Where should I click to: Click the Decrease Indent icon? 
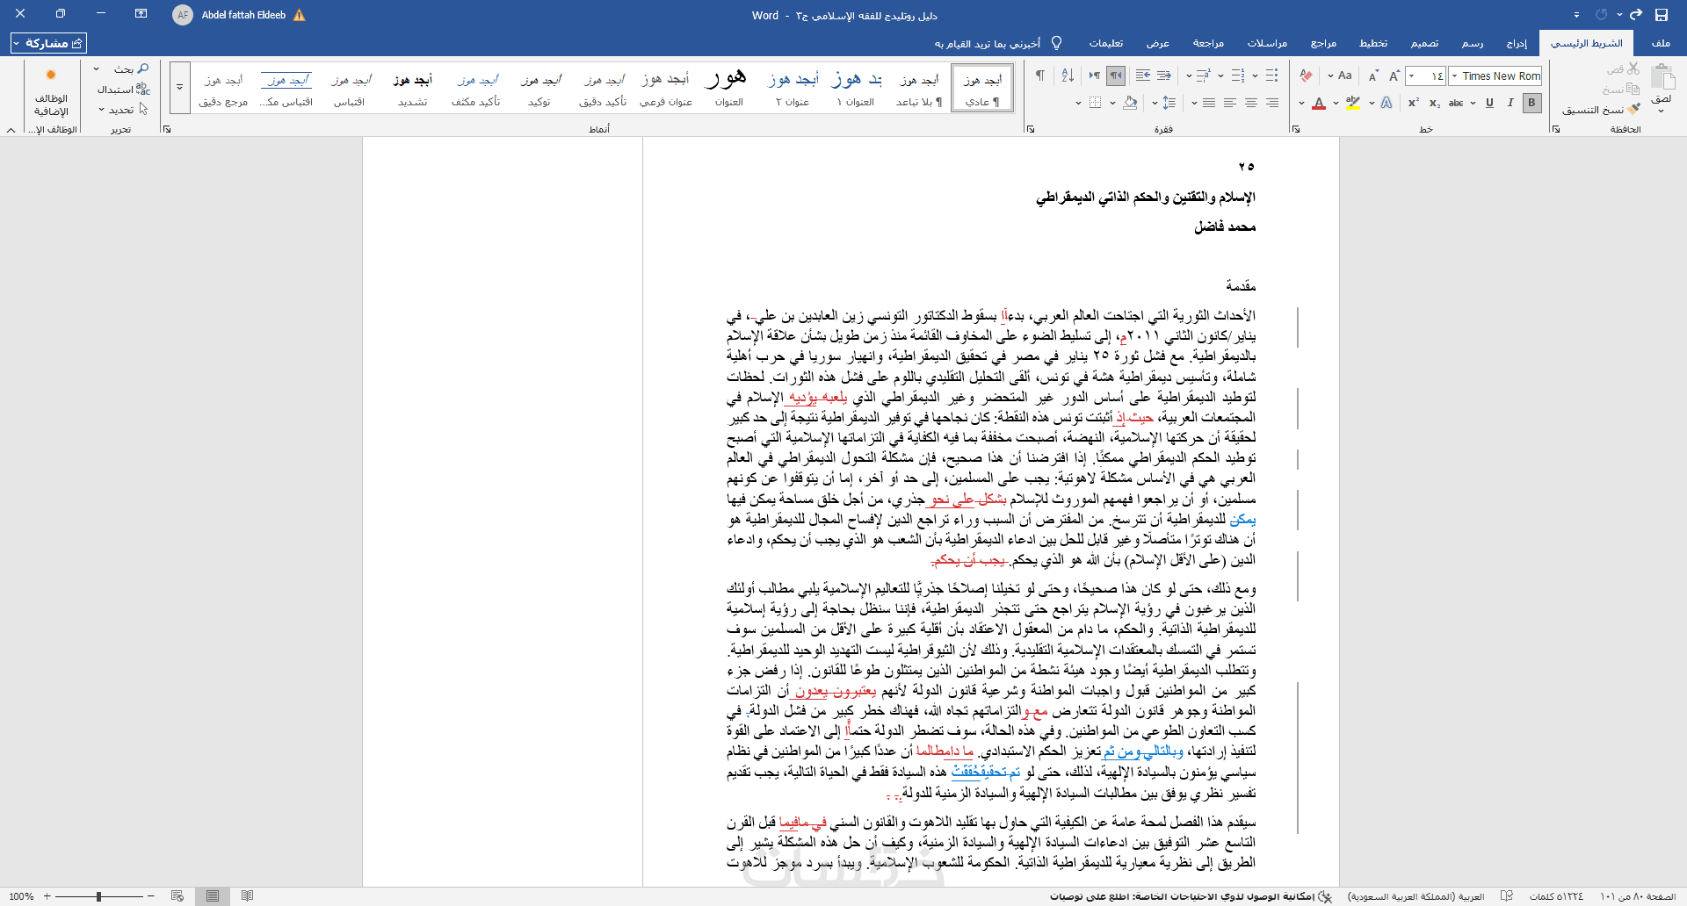coord(1164,75)
